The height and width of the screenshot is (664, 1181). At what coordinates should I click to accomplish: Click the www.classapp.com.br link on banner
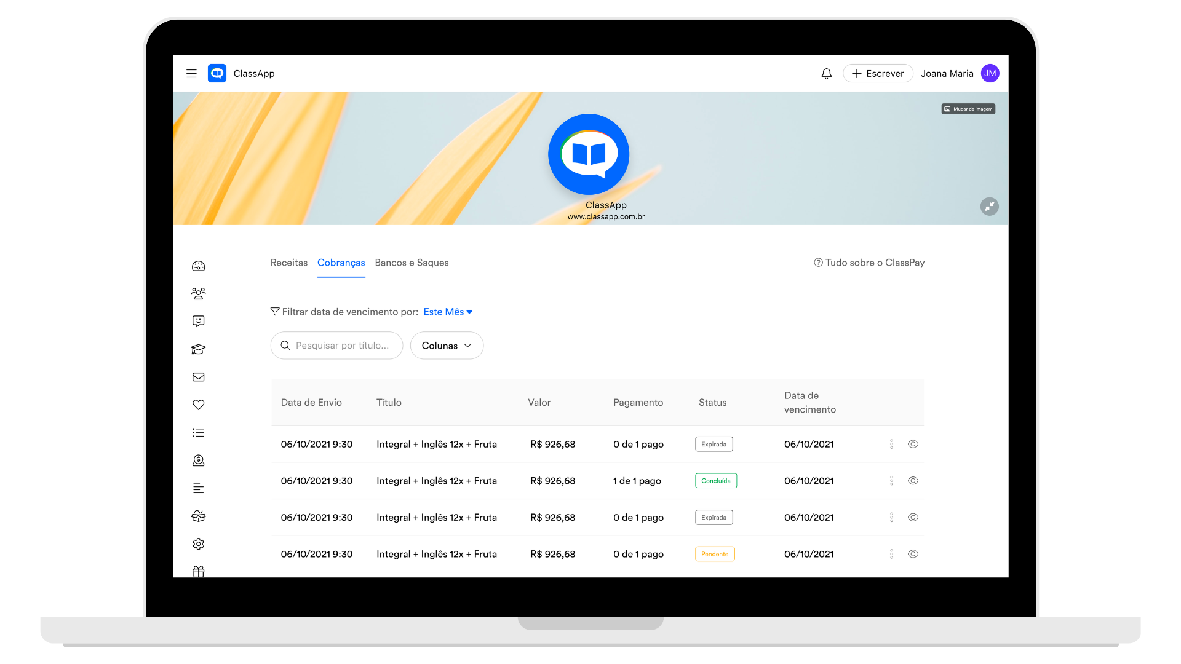[606, 216]
